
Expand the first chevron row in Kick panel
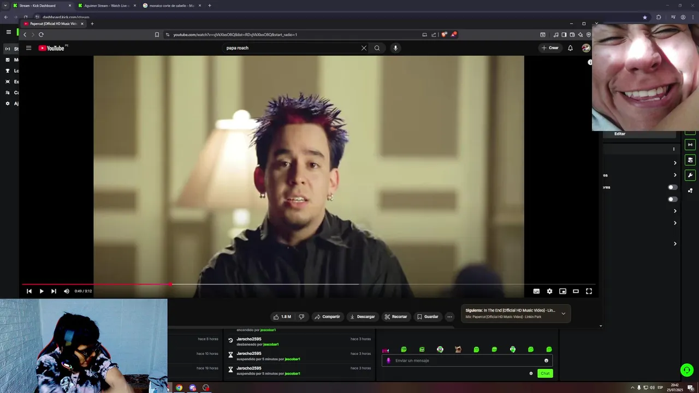click(x=675, y=163)
